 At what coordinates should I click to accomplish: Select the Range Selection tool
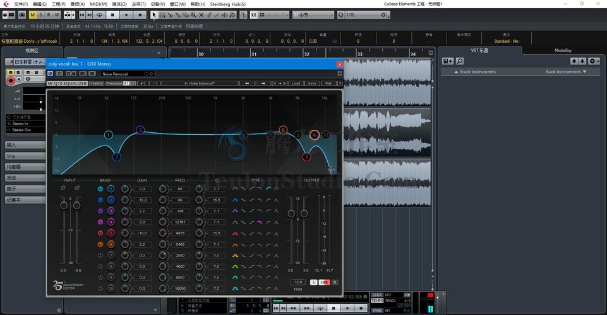point(162,14)
